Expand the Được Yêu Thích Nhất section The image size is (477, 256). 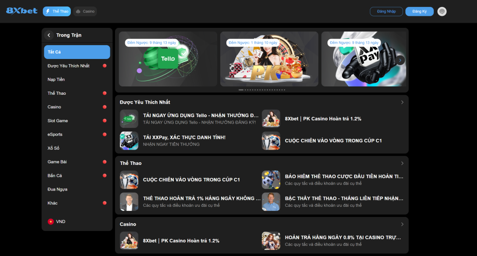tap(402, 103)
